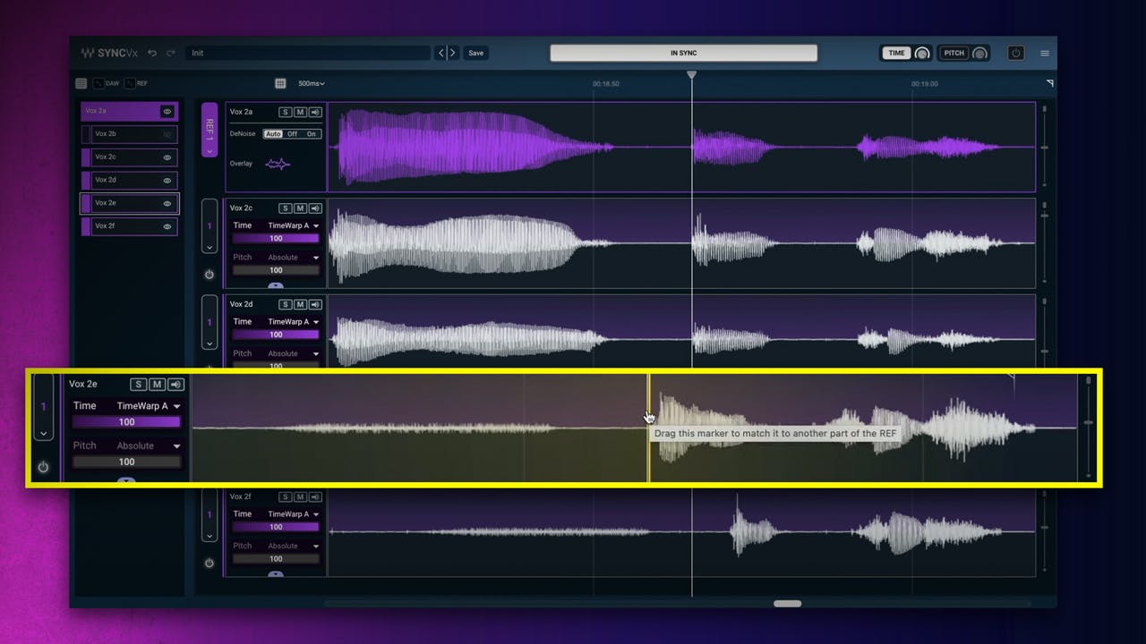This screenshot has width=1146, height=644.
Task: Click the undo arrow icon
Action: point(152,53)
